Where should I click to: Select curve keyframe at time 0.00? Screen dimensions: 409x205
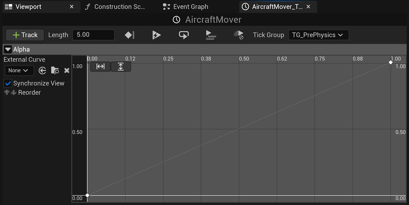click(x=87, y=195)
